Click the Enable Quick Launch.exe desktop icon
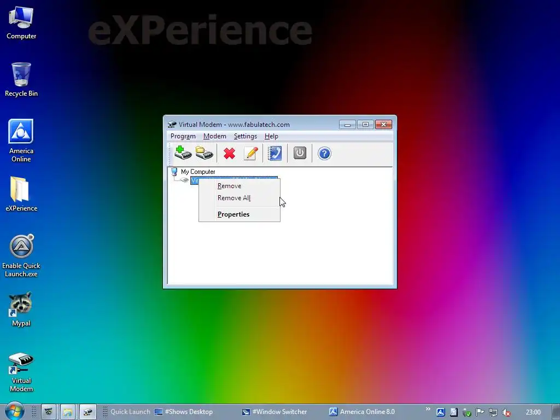Viewport: 560px width, 420px height. pyautogui.click(x=21, y=256)
